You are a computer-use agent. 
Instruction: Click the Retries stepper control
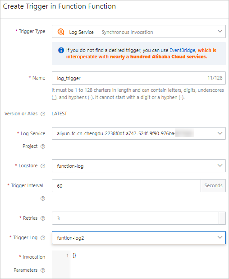222,218
